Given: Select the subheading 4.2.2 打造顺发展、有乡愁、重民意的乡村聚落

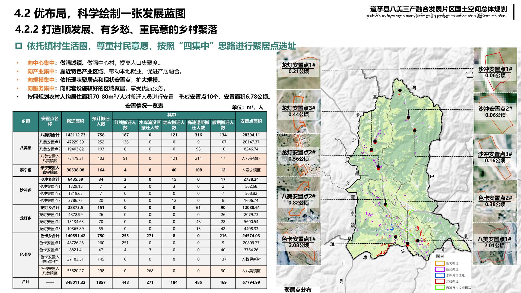Looking at the screenshot, I should [116, 30].
